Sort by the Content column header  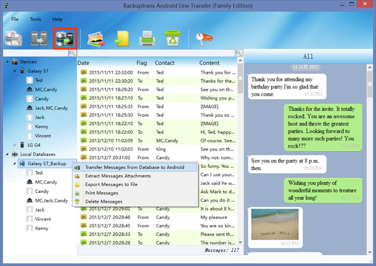point(210,63)
